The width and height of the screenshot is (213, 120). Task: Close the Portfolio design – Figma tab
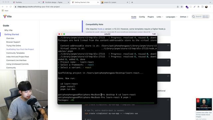(69, 2)
